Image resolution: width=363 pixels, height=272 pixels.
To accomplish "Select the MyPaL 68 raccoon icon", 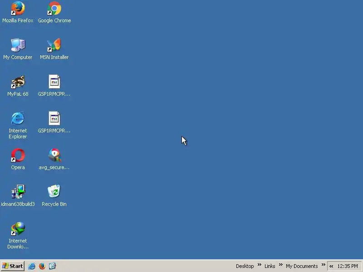I will [x=18, y=86].
